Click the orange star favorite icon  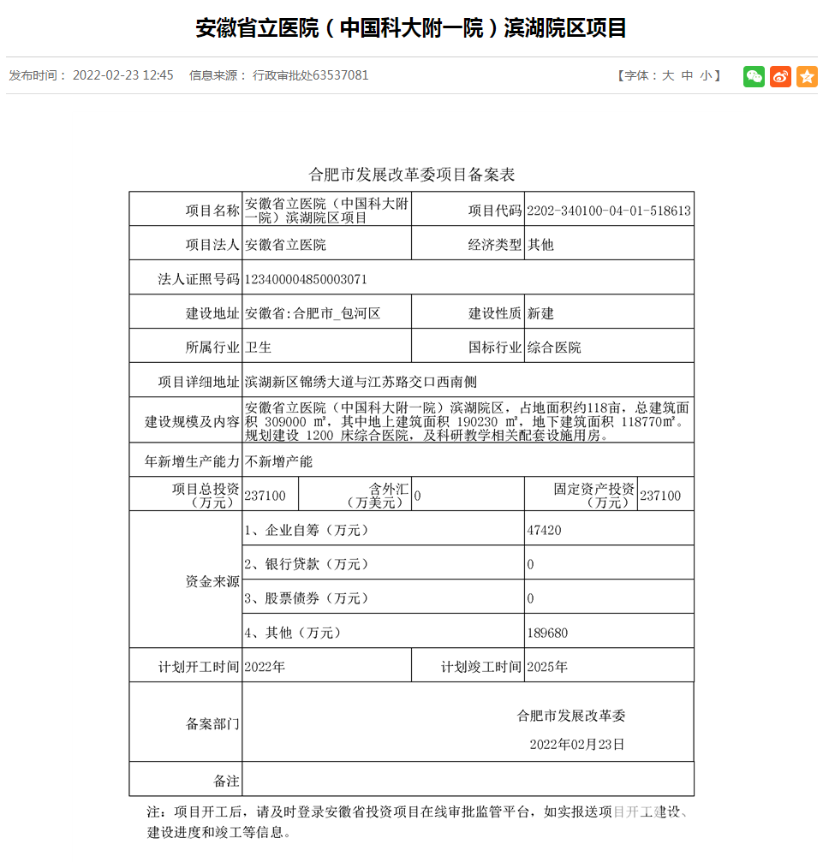pos(807,76)
